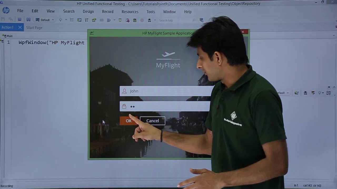Open the Window menu
Image resolution: width=337 pixels, height=189 pixels.
click(169, 12)
